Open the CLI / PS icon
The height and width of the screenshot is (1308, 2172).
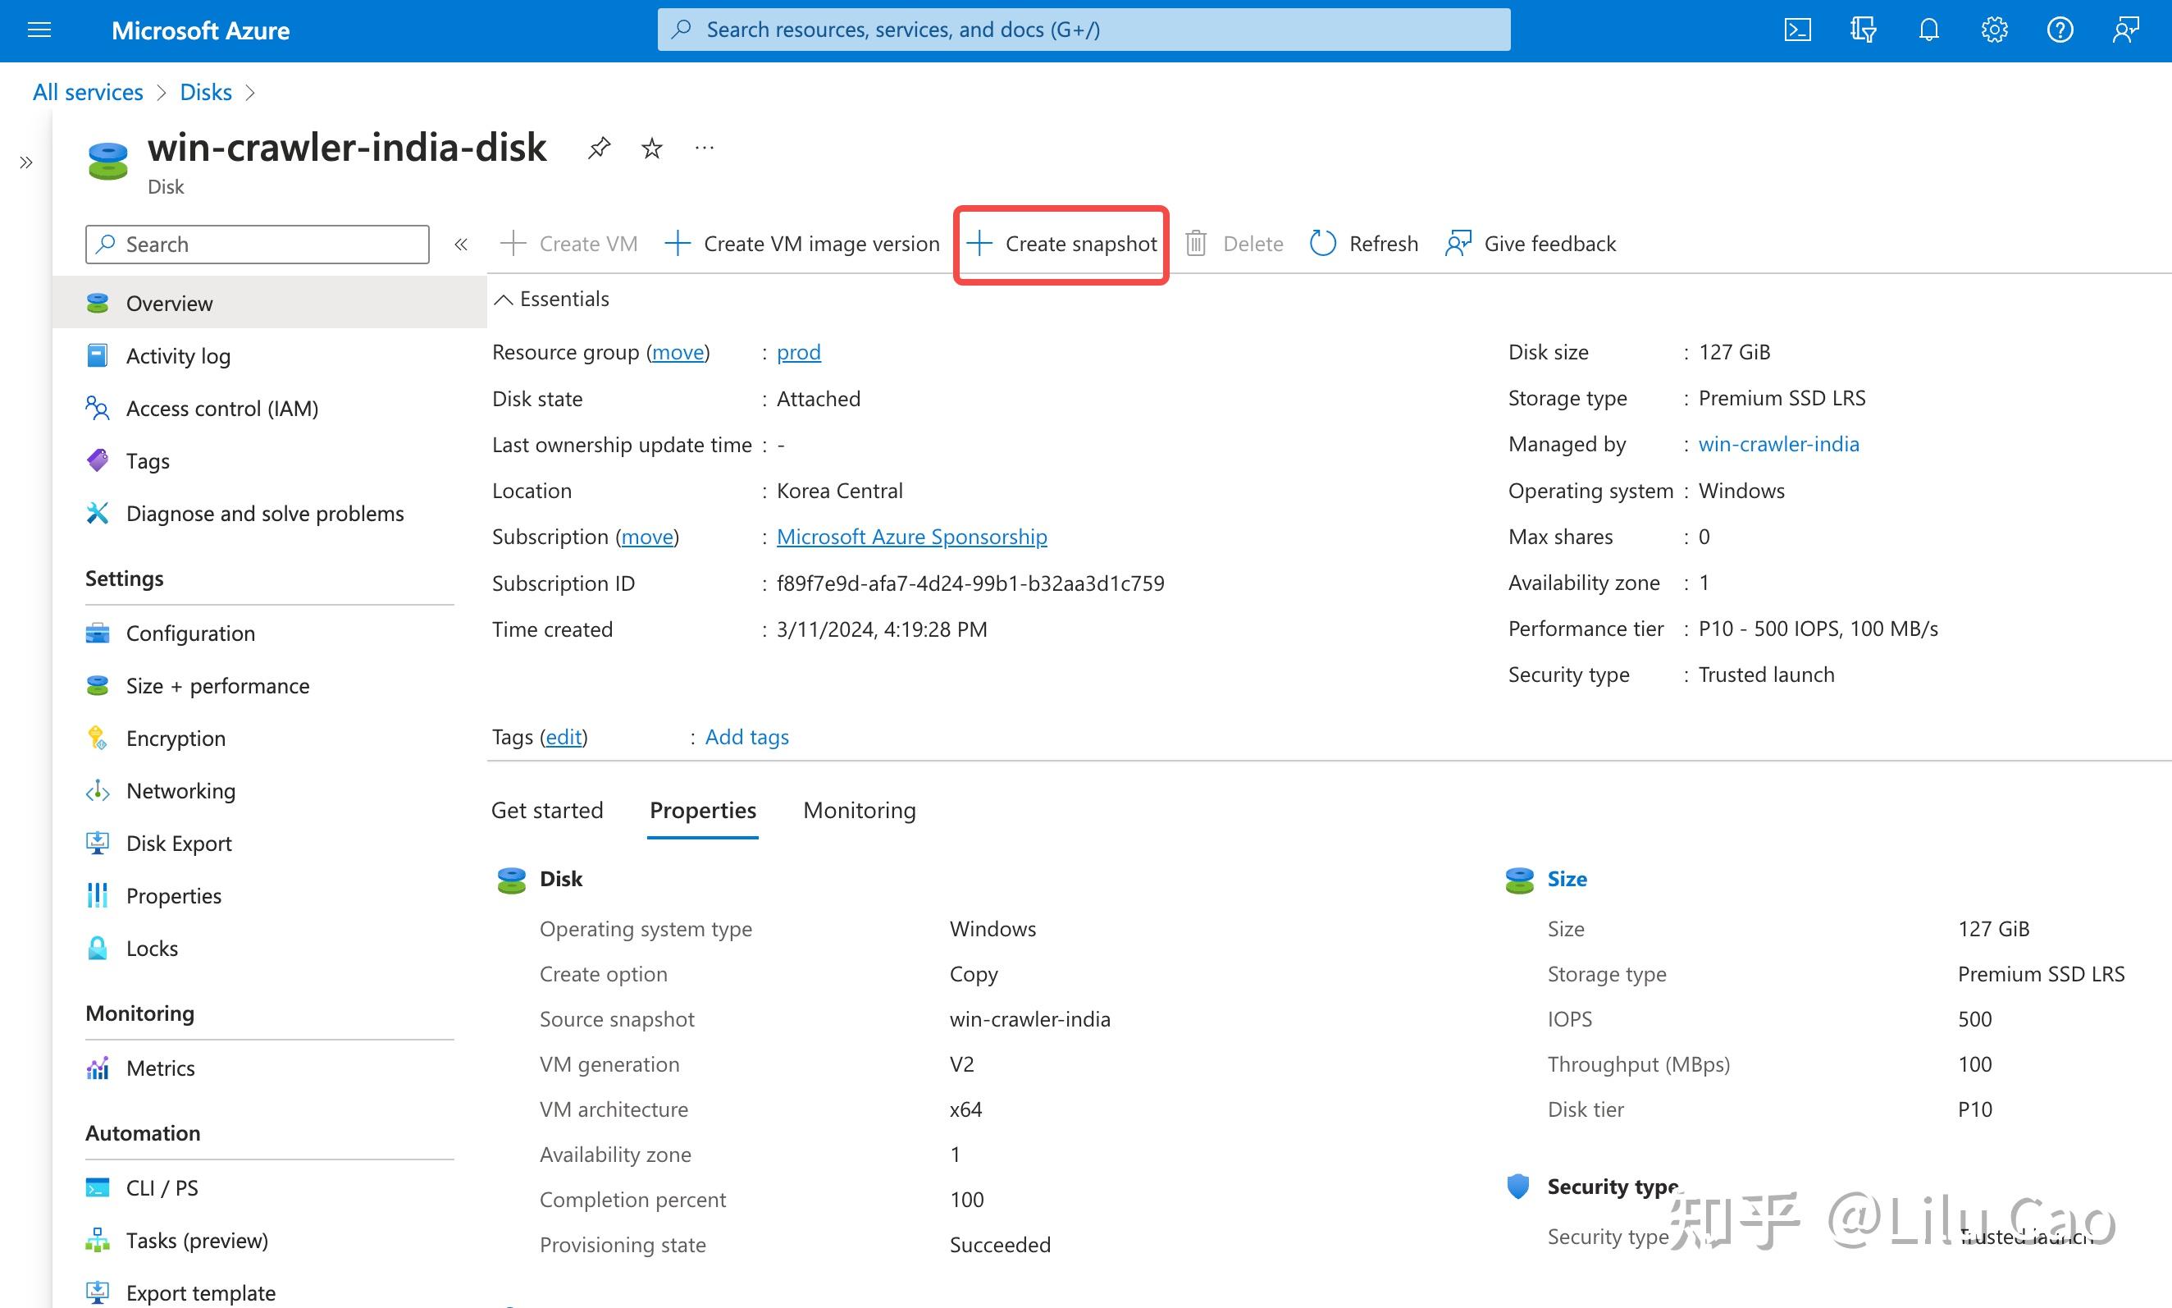pyautogui.click(x=98, y=1188)
